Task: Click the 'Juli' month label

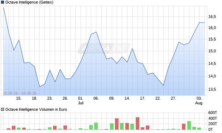Action: pyautogui.click(x=81, y=103)
